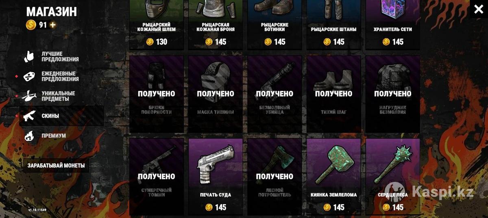Open the Рыцарская кожаная броня item
Screen dimensions: 488x218
[216, 24]
